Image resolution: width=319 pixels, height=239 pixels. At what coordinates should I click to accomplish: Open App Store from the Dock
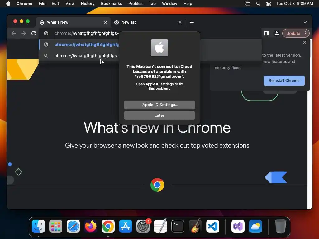coord(126,226)
